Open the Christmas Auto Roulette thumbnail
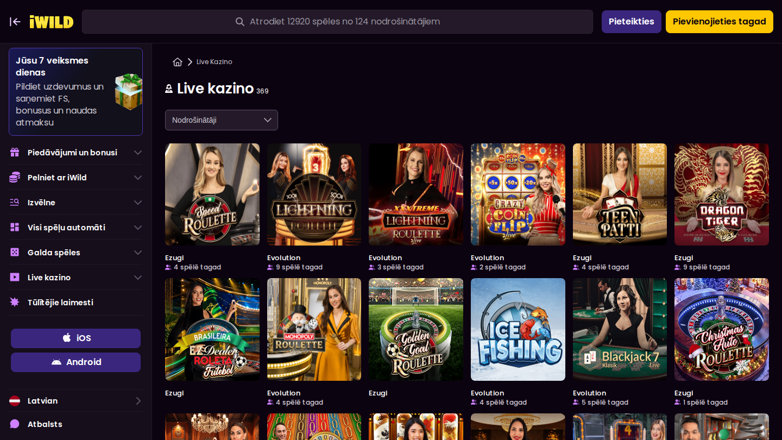The image size is (782, 440). point(722,330)
